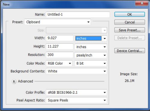Viewport: 150px width, 111px height.
Task: Click the Resolution field 300
Action: click(60, 55)
